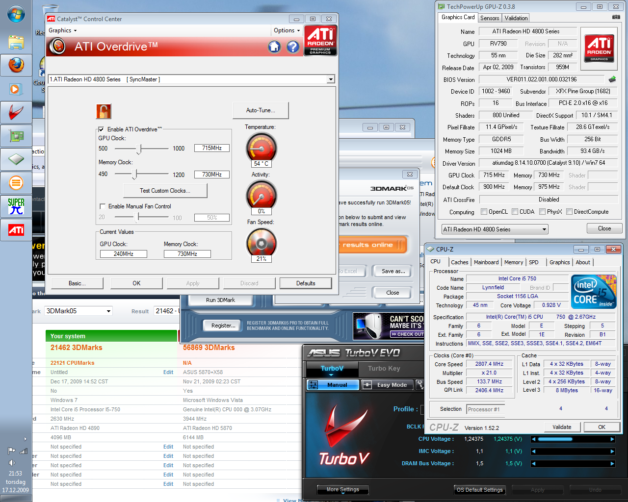Image resolution: width=628 pixels, height=502 pixels.
Task: Check the CUDA box in GPU-Z
Action: pos(515,212)
